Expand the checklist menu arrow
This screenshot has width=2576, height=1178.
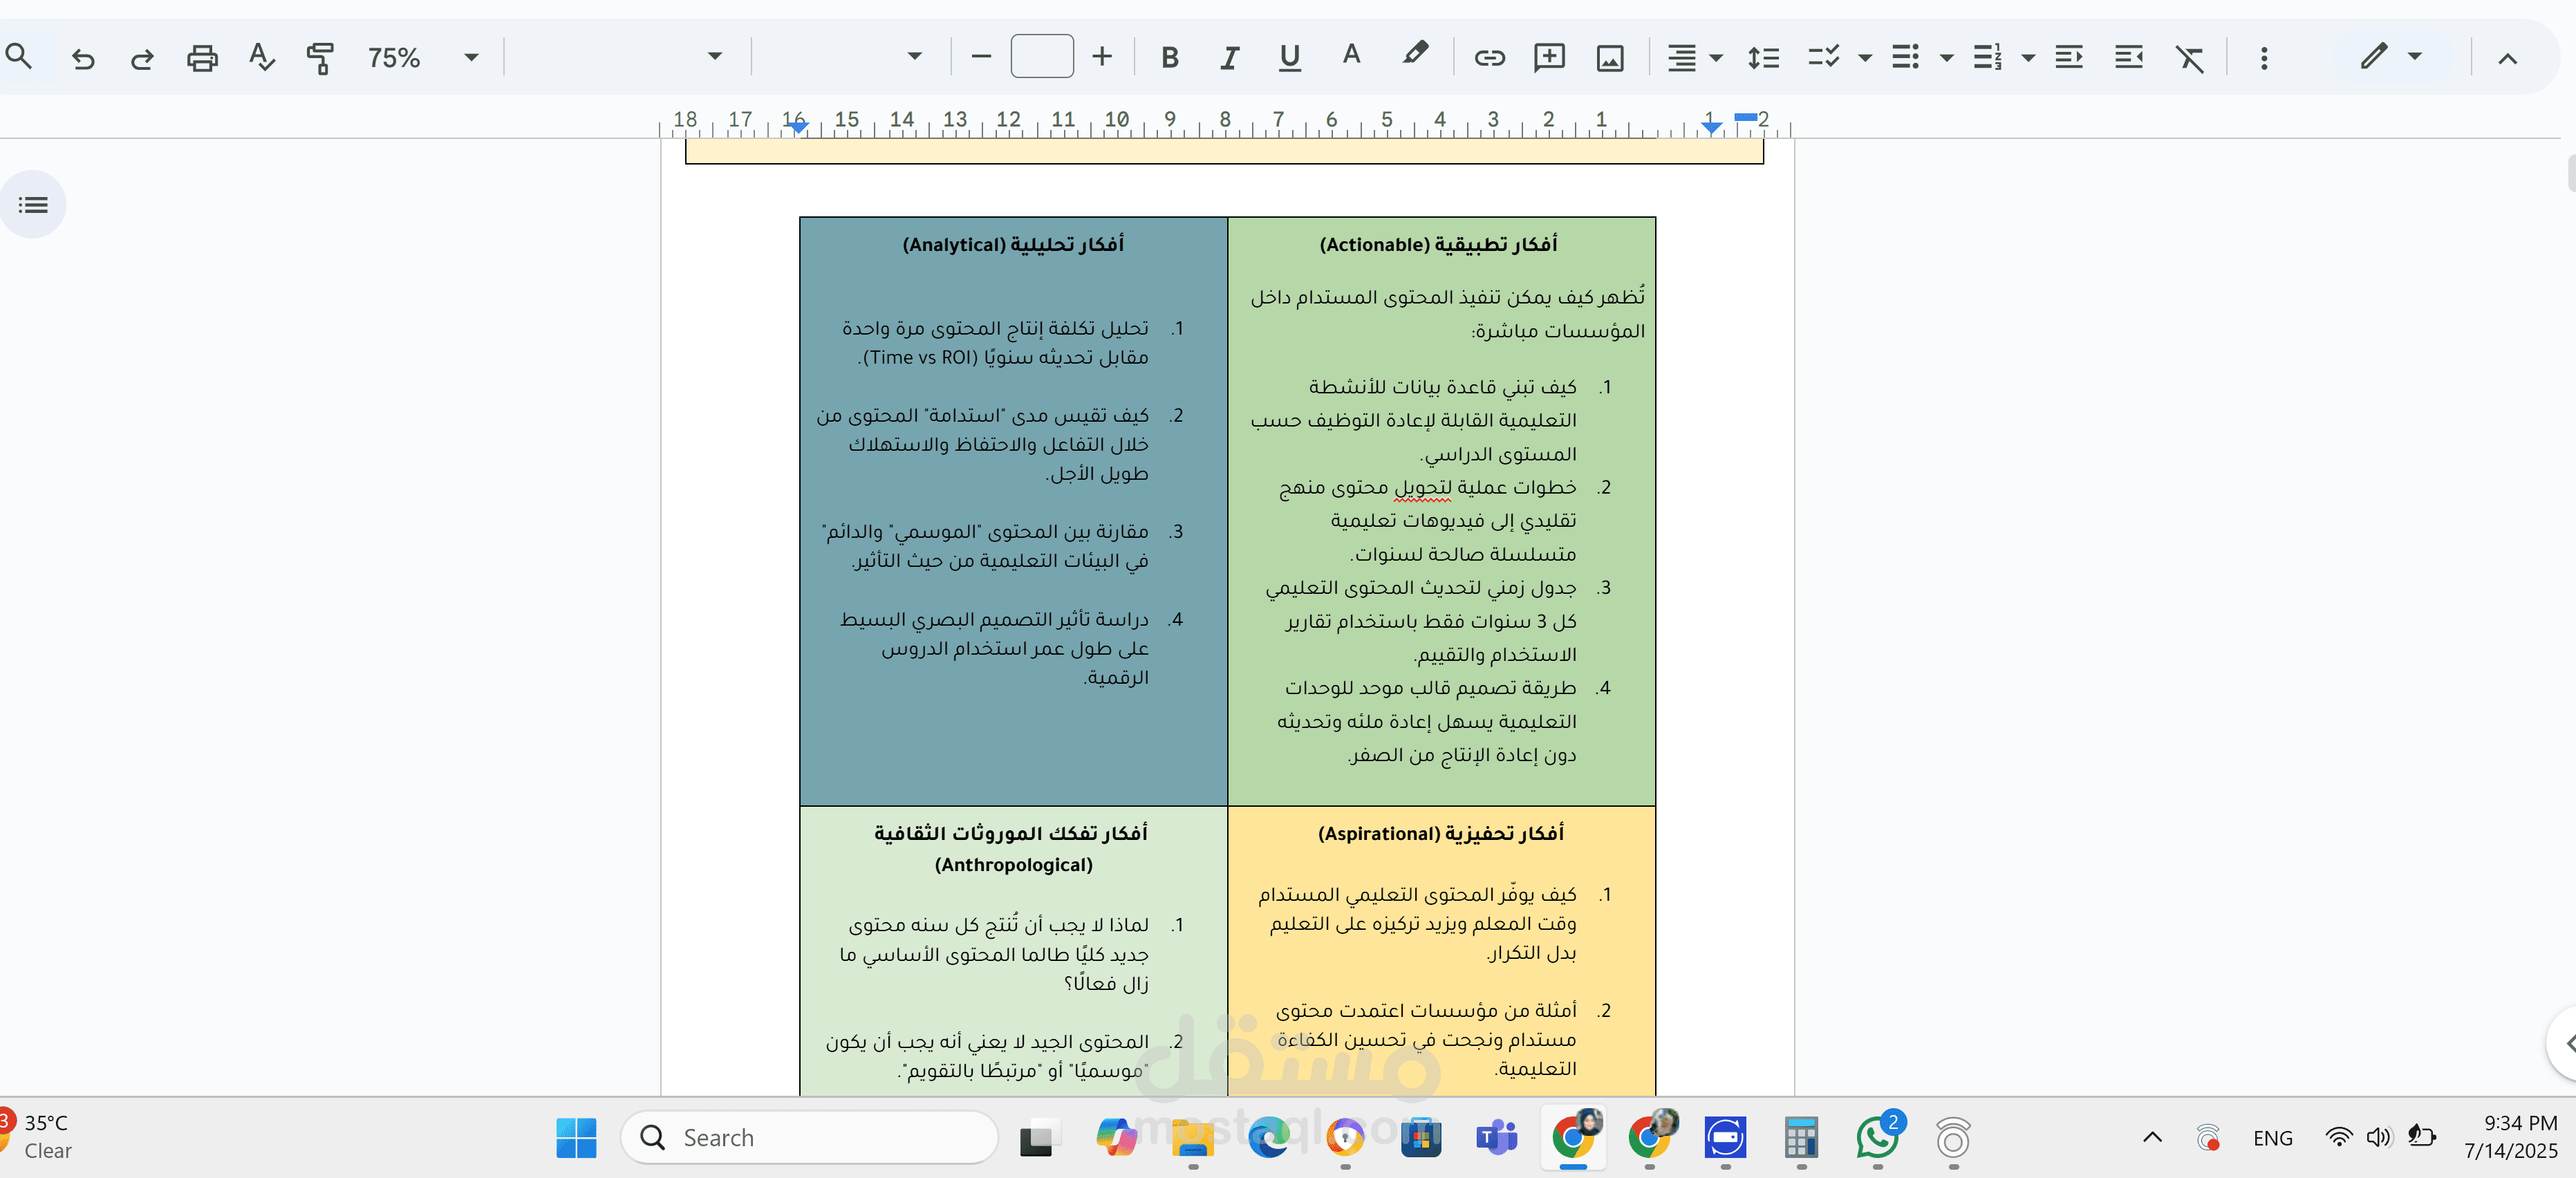tap(1865, 58)
